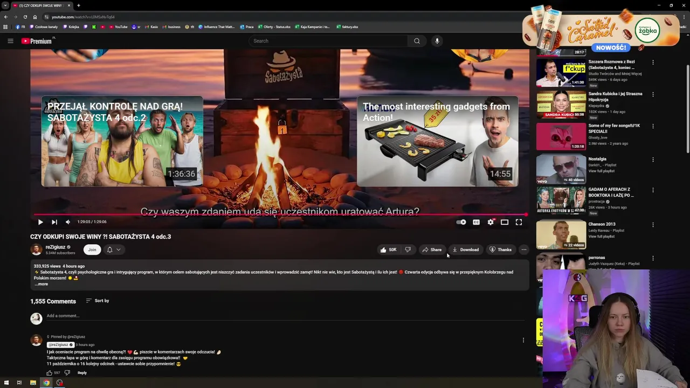The width and height of the screenshot is (690, 388).
Task: Open Sandra Kubicka i jej Straszna Hipokryzja
Action: pos(615,96)
